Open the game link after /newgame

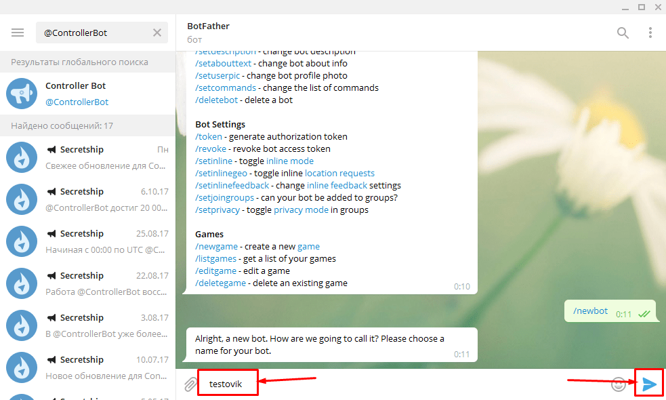click(308, 247)
